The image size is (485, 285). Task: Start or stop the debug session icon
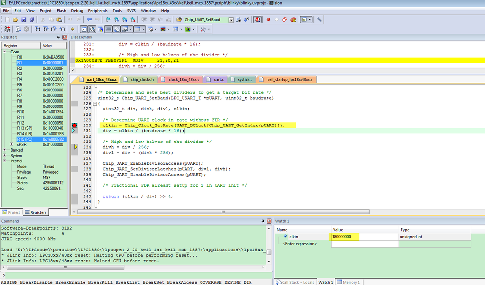[x=257, y=19]
